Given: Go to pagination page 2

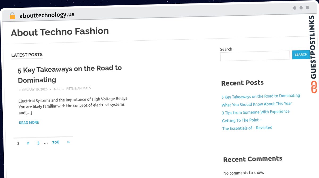Looking at the screenshot, I should [28, 143].
